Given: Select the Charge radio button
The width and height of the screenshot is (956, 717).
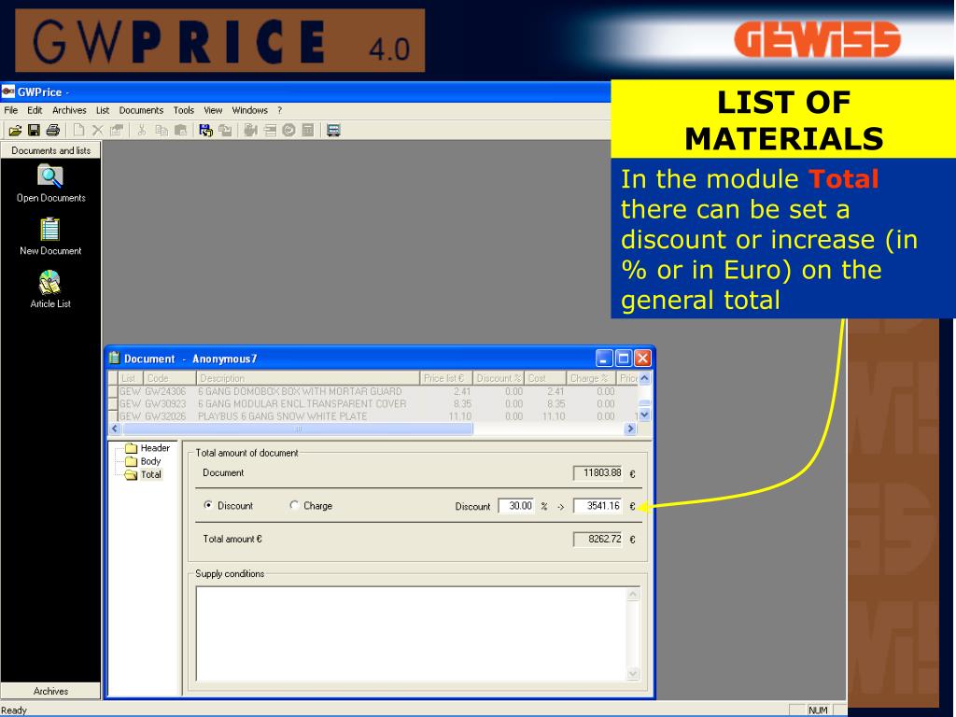Looking at the screenshot, I should [294, 505].
